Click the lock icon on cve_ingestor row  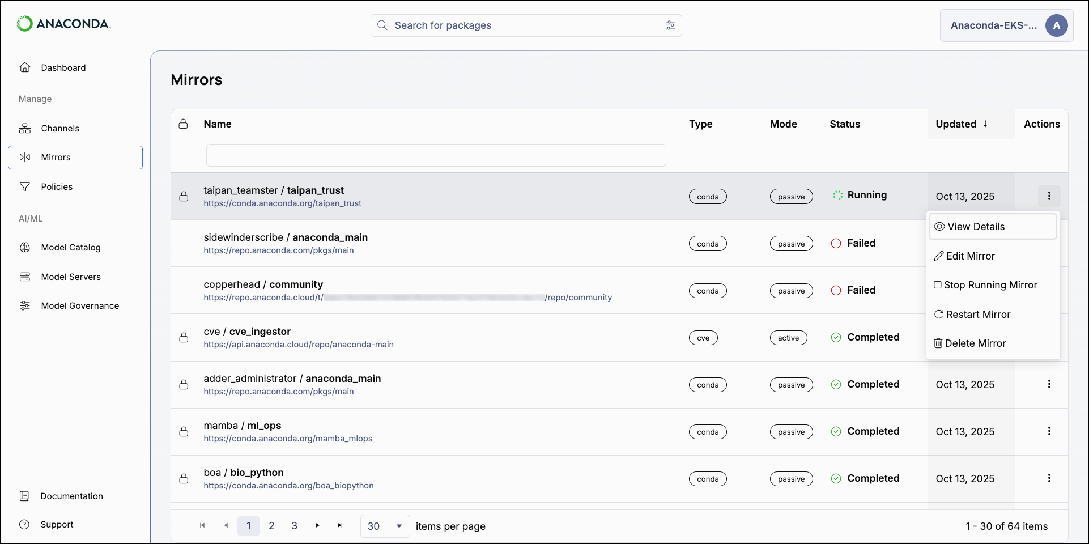pos(184,337)
